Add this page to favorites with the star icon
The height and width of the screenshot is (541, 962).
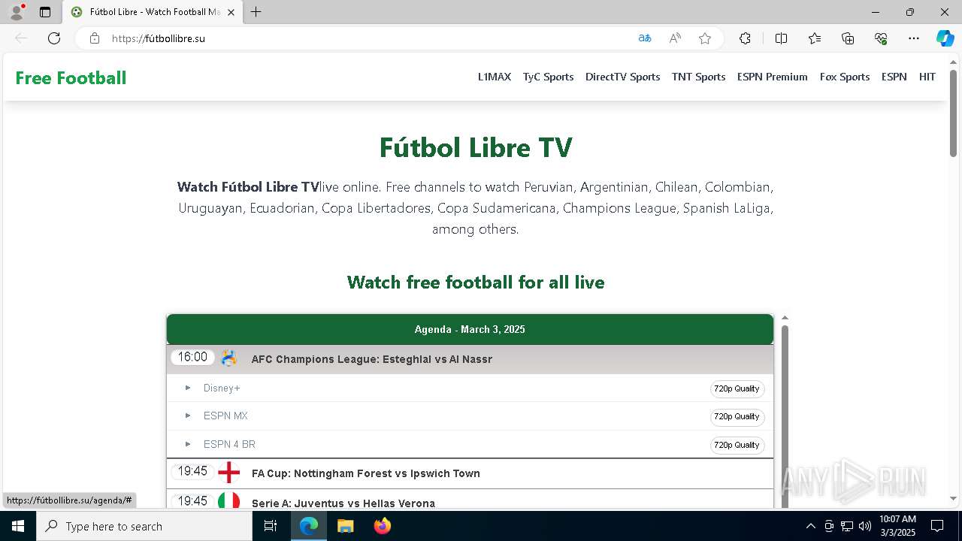[x=705, y=38]
